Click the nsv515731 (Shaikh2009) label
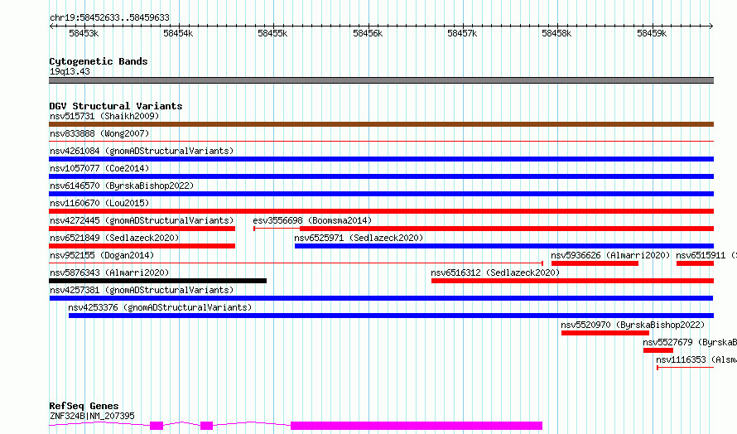The image size is (737, 434). point(104,116)
